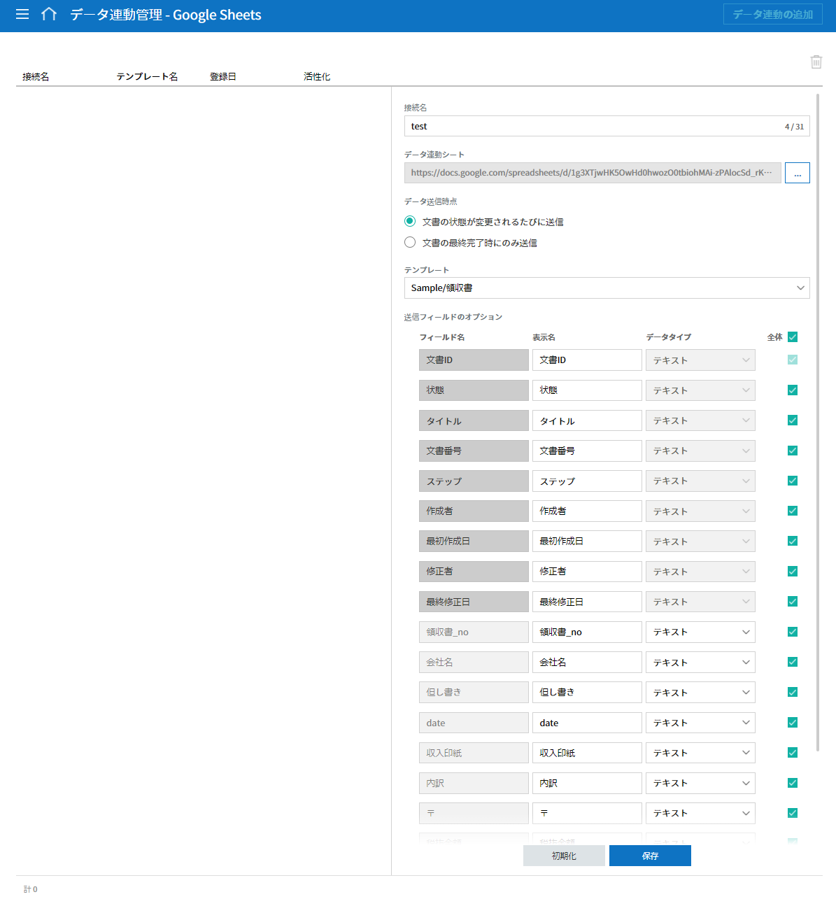Uncheck the 状態 field checkbox
This screenshot has height=899, width=836.
click(792, 390)
